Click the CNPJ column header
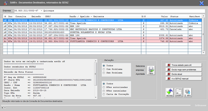 [56, 17]
